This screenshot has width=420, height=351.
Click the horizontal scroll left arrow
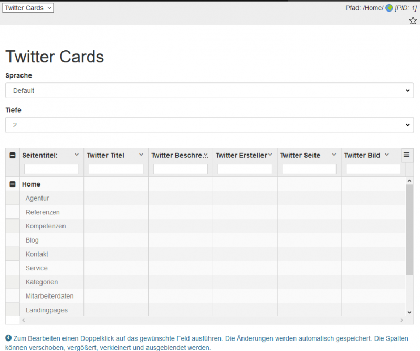(23, 320)
